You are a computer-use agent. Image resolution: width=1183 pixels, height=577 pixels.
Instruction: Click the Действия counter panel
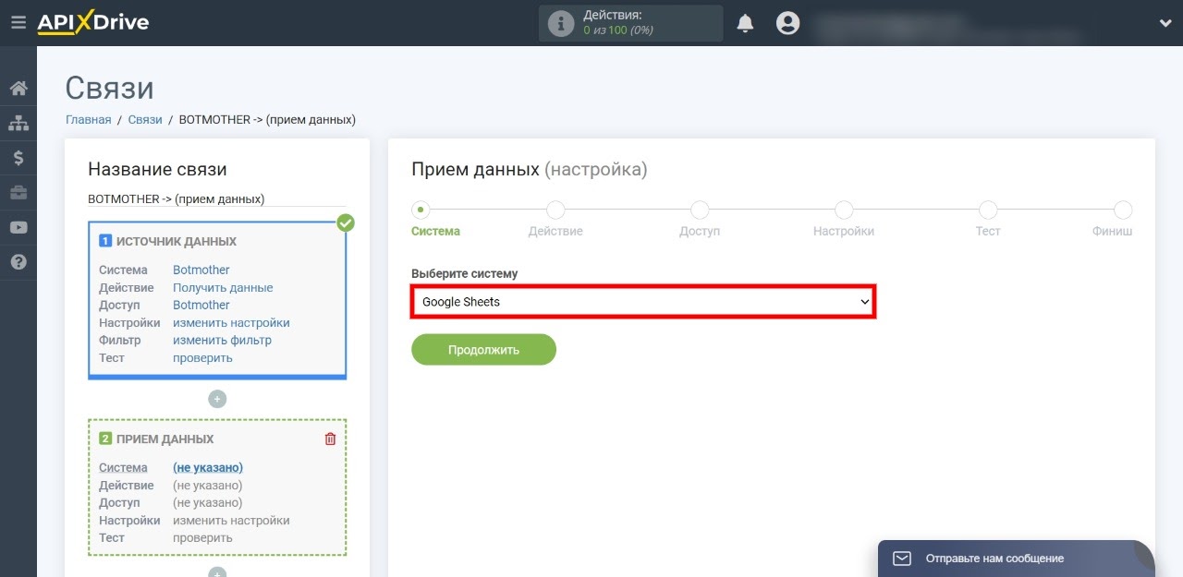[630, 23]
